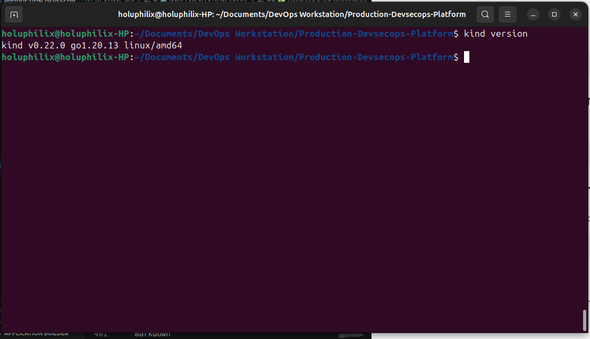Maximize the terminal window
Screen dimensions: 590x339
coord(554,15)
